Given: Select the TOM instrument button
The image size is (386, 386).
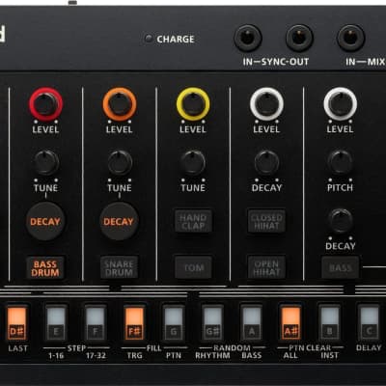Looking at the screenshot, I should tap(193, 267).
